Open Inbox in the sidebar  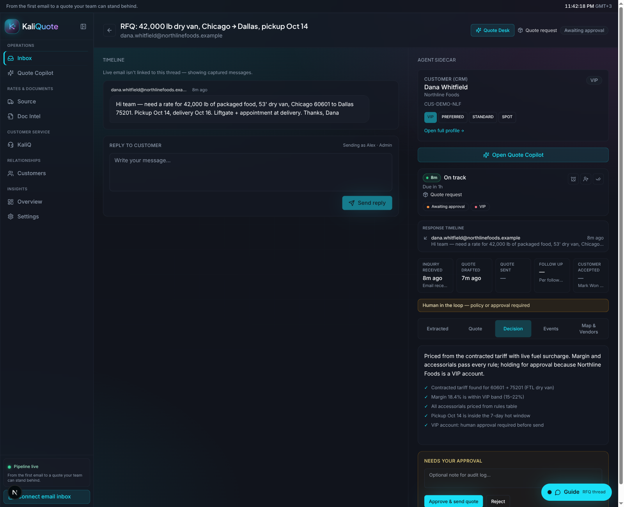pos(46,58)
